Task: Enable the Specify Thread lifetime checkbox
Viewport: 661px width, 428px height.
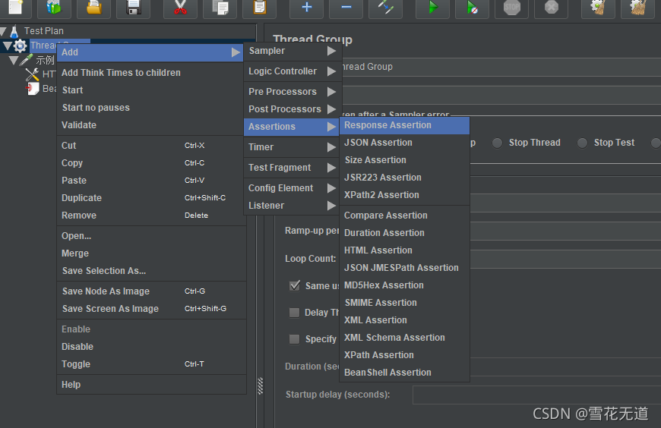Action: click(294, 339)
